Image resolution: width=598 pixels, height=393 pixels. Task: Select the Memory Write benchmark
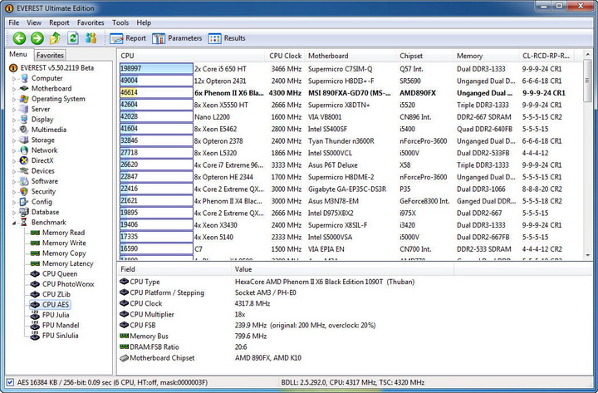64,243
